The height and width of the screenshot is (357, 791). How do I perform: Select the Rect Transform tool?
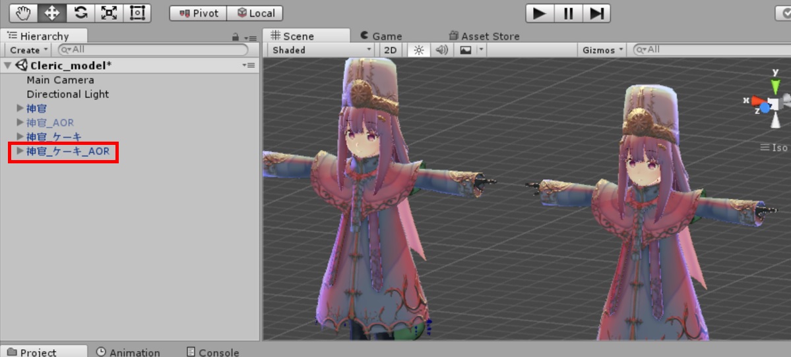(x=137, y=13)
